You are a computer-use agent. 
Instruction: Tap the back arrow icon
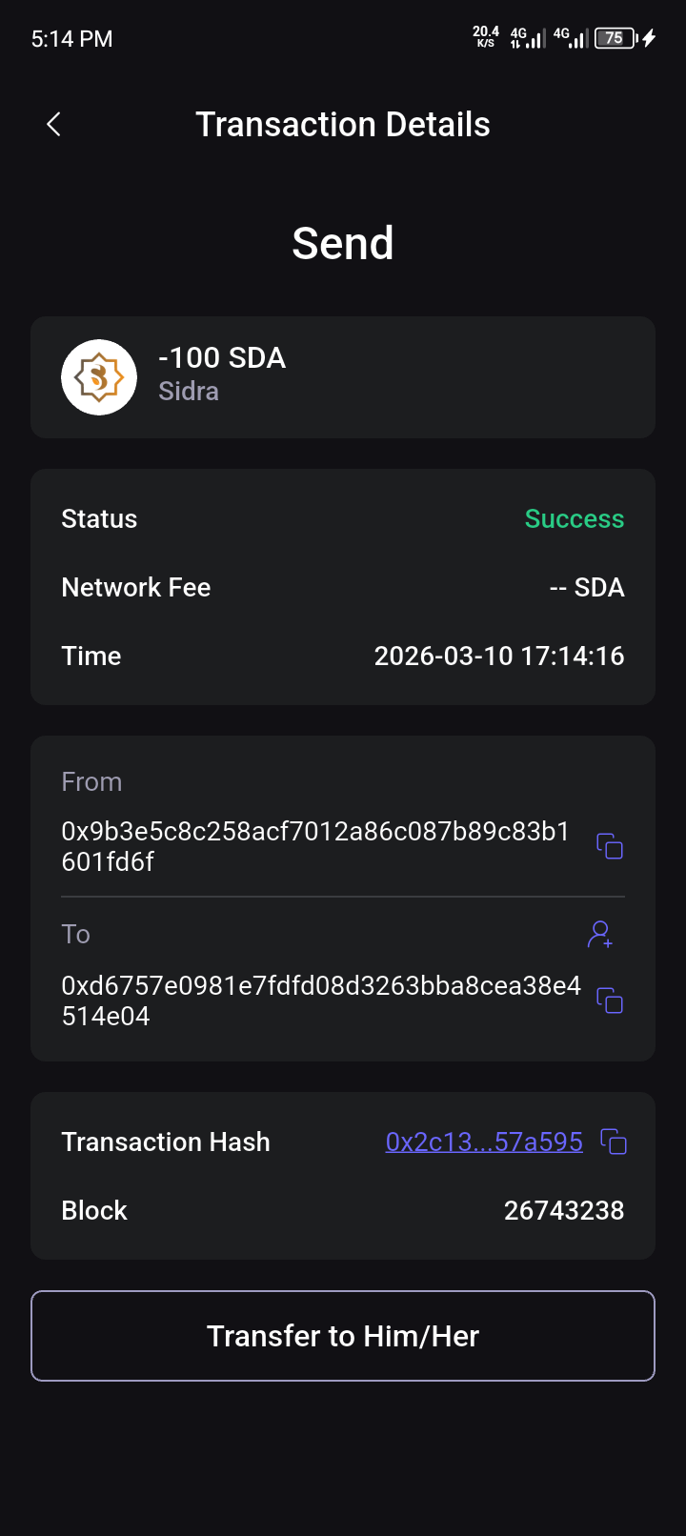54,124
